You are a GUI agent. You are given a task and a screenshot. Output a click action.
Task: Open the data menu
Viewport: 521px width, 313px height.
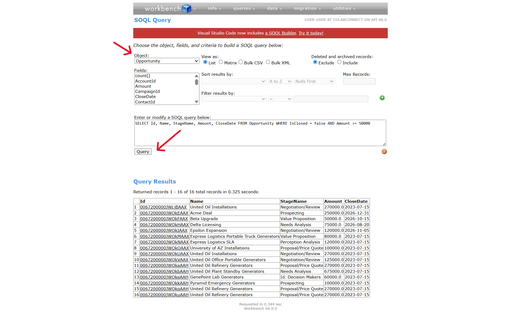(274, 8)
